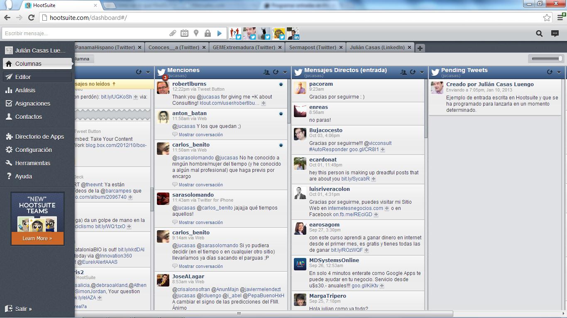The image size is (567, 318).
Task: Open the conversations speech bubble icon
Action: tap(555, 34)
